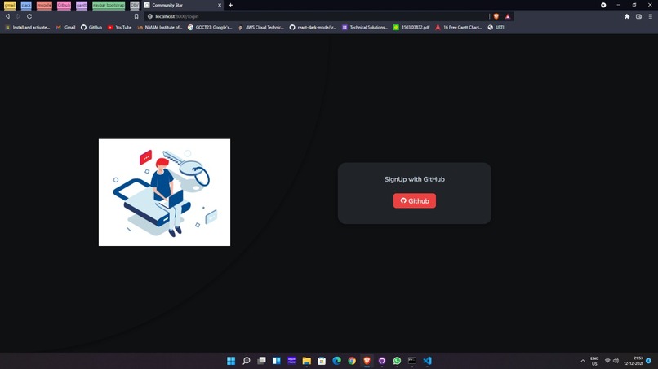Open 'Install and activate...' bookmark
Image resolution: width=658 pixels, height=369 pixels.
coord(27,27)
